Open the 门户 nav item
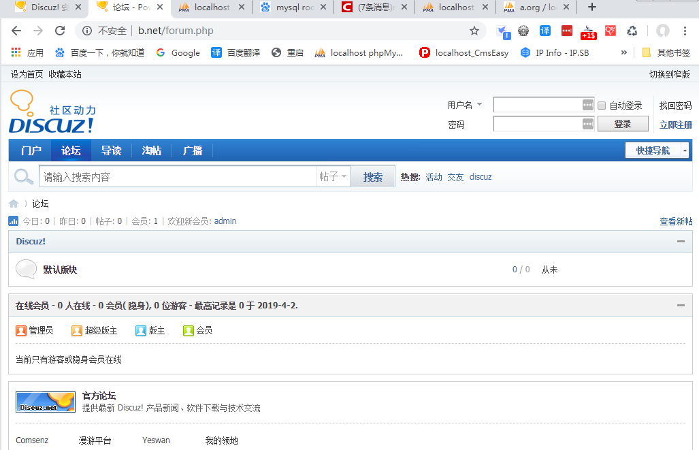Screen dimensions: 699x450 point(31,150)
